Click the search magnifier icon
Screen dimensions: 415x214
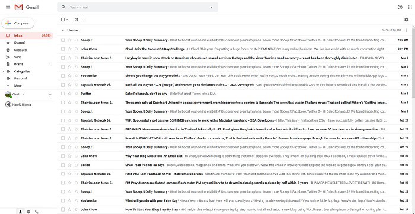pyautogui.click(x=63, y=7)
